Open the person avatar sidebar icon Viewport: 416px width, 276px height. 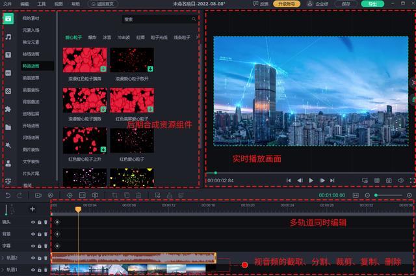point(8,163)
